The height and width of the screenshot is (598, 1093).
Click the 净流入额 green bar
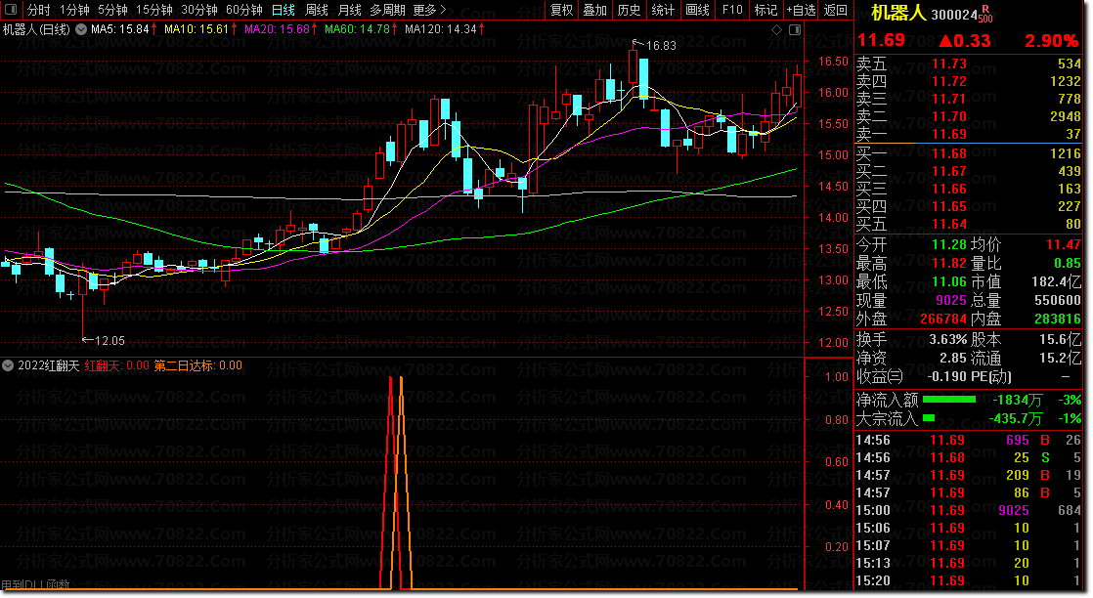[948, 400]
